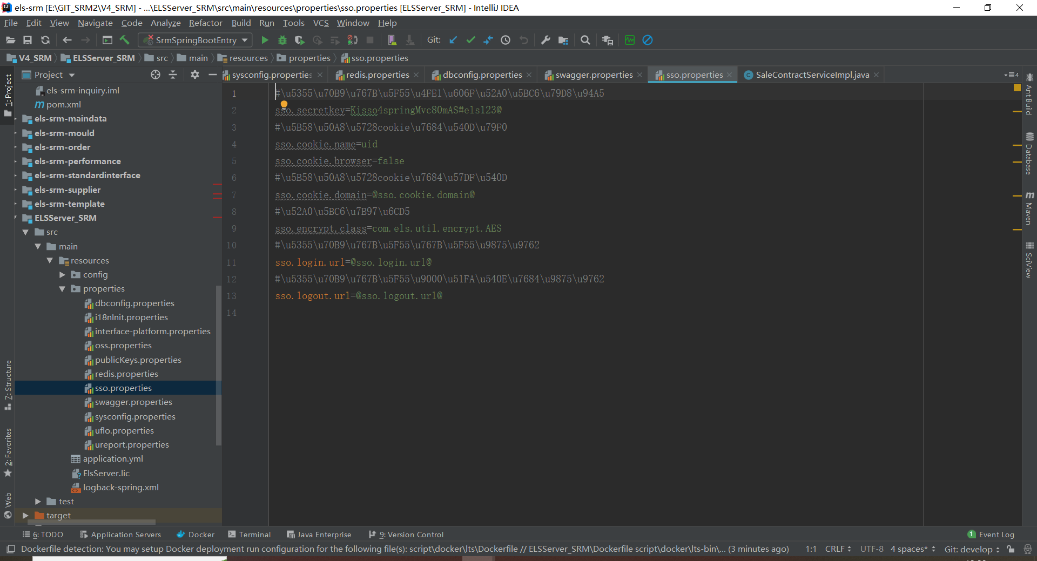Open Ant Build tool window
This screenshot has width=1037, height=561.
coord(1029,94)
